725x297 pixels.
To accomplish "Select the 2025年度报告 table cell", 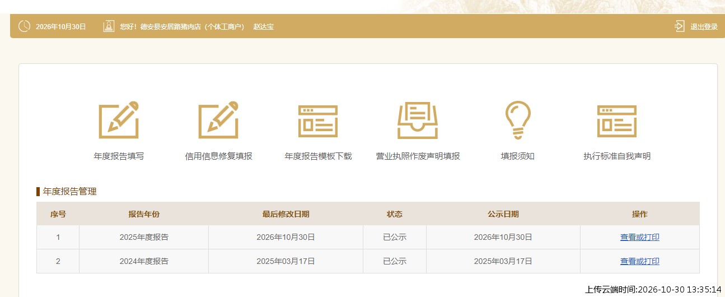I will (x=144, y=237).
